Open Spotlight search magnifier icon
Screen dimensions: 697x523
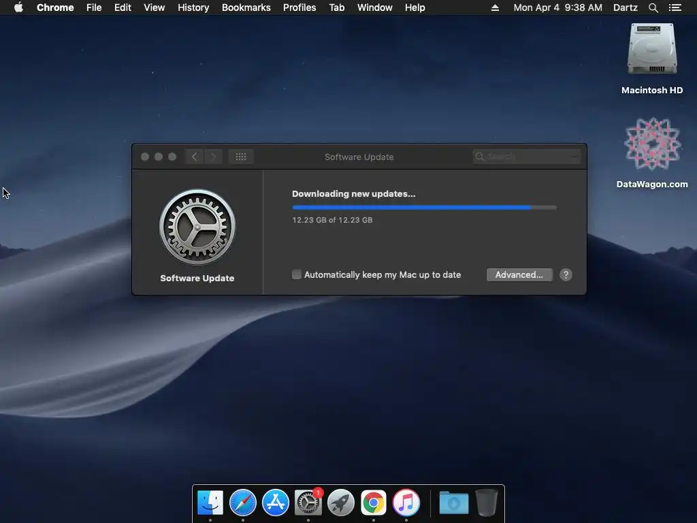[653, 7]
